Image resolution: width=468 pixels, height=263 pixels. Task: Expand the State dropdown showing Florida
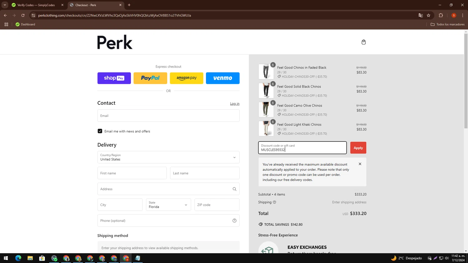[168, 205]
